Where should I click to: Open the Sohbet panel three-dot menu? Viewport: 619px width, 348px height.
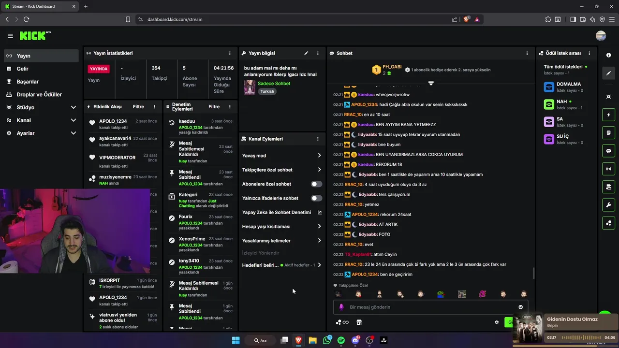tap(527, 53)
